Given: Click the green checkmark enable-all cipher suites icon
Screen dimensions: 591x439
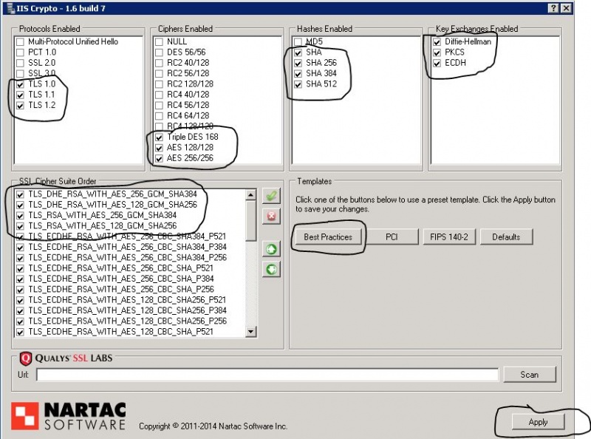Looking at the screenshot, I should point(271,196).
